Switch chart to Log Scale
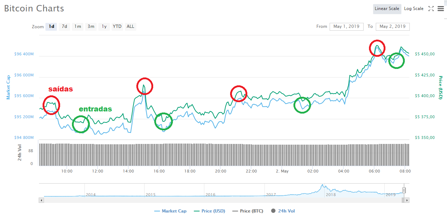The height and width of the screenshot is (220, 447). pyautogui.click(x=414, y=9)
